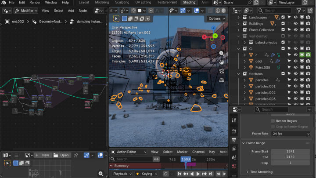Expand the Buildings collection in outliner

click(238, 24)
